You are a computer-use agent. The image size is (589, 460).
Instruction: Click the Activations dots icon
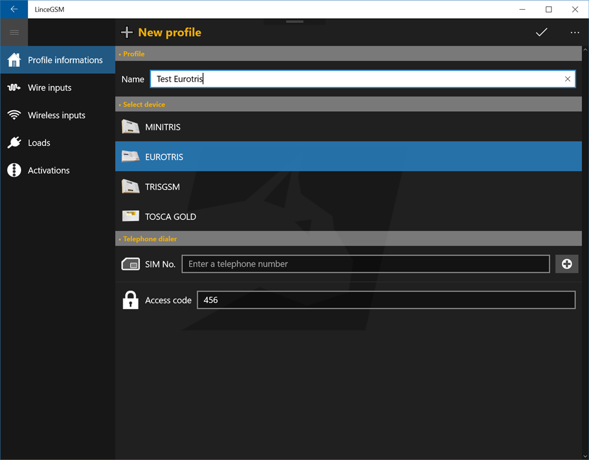14,170
